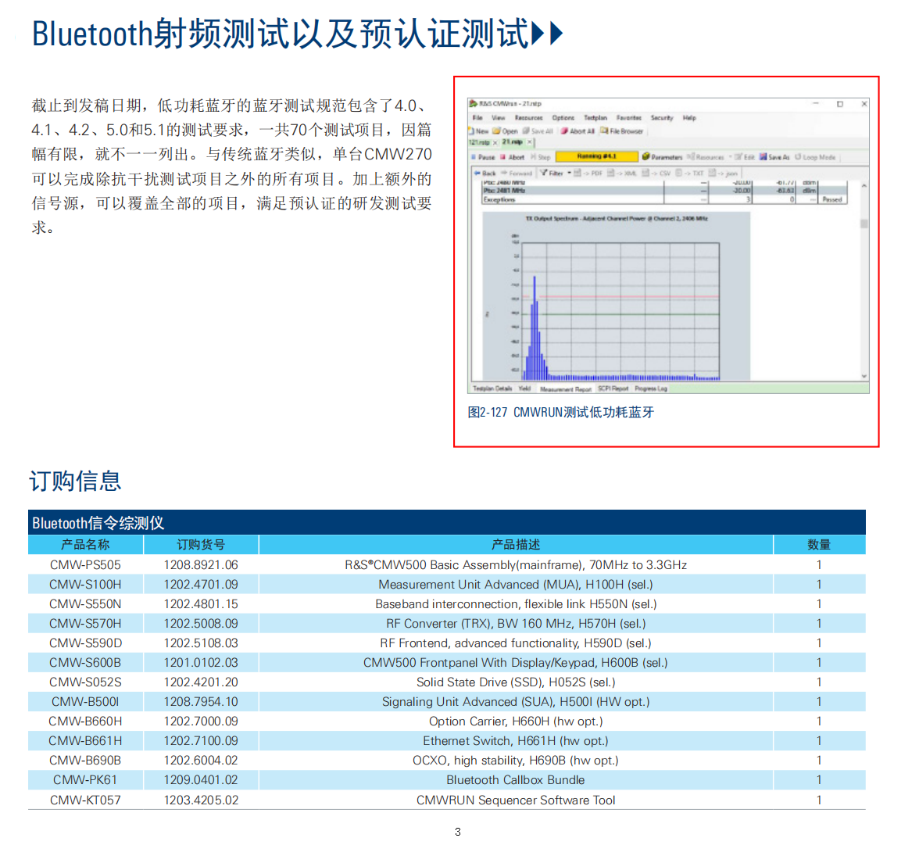Open the File Browser from the toolbar
The image size is (919, 845).
[622, 131]
